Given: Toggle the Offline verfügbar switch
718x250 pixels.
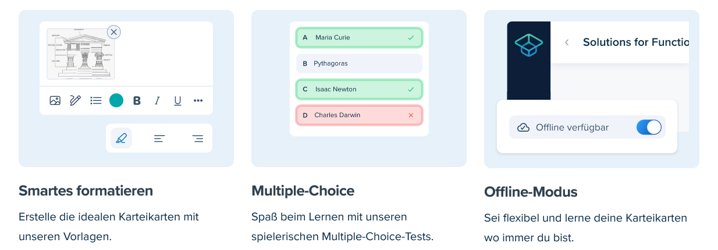Looking at the screenshot, I should (649, 127).
